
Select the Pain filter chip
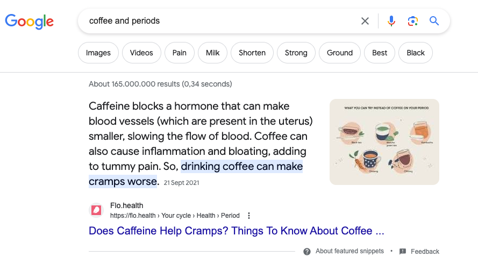pos(179,53)
